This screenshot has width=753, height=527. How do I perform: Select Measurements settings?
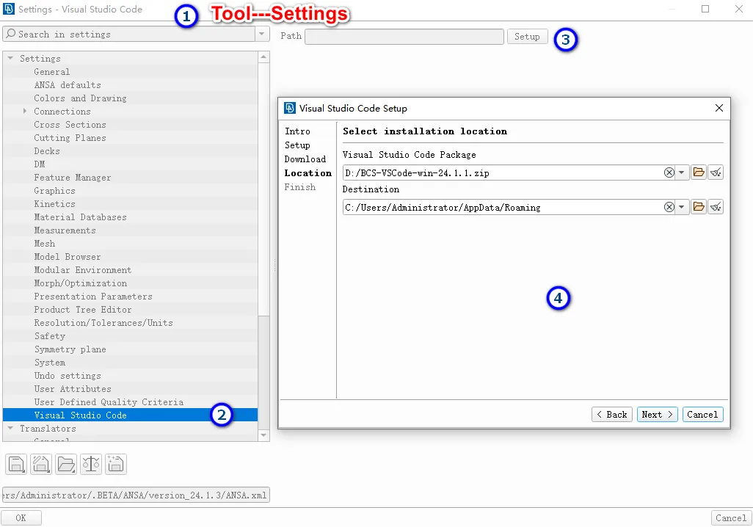[65, 230]
